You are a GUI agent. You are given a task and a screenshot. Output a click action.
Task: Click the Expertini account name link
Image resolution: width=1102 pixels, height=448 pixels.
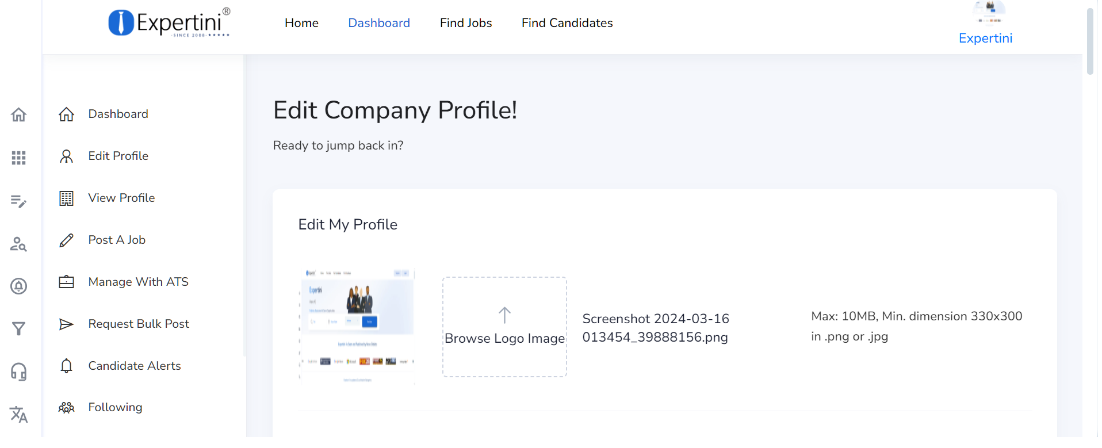click(x=985, y=39)
